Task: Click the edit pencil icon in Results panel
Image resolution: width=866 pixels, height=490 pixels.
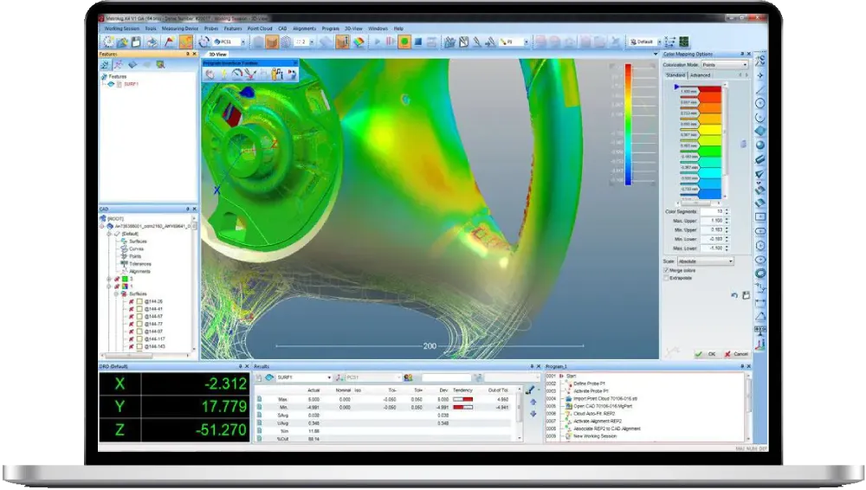Action: tap(530, 390)
